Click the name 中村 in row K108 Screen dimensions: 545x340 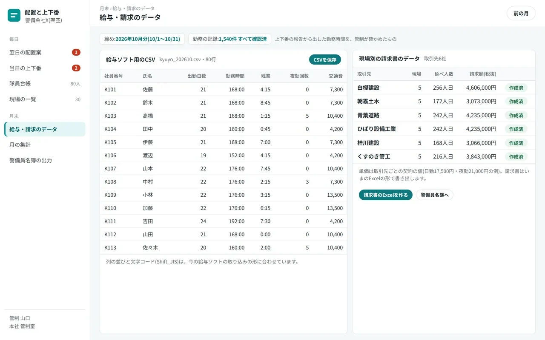[148, 182]
